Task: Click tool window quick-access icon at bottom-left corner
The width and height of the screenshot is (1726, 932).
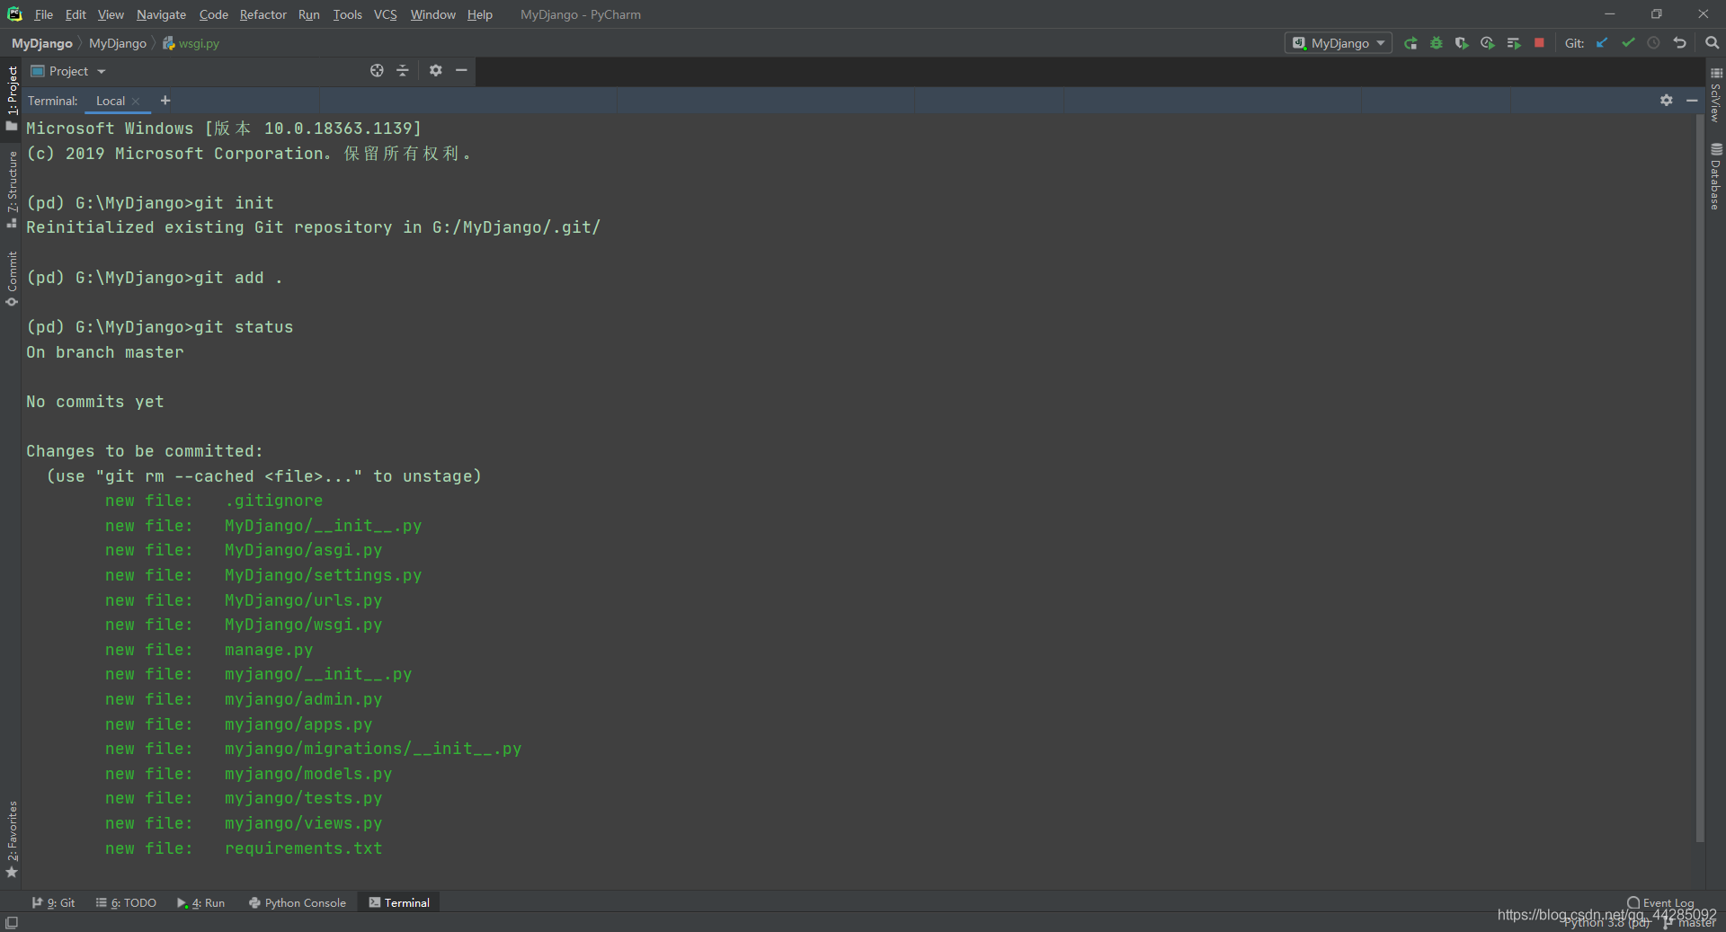Action: pos(11,923)
